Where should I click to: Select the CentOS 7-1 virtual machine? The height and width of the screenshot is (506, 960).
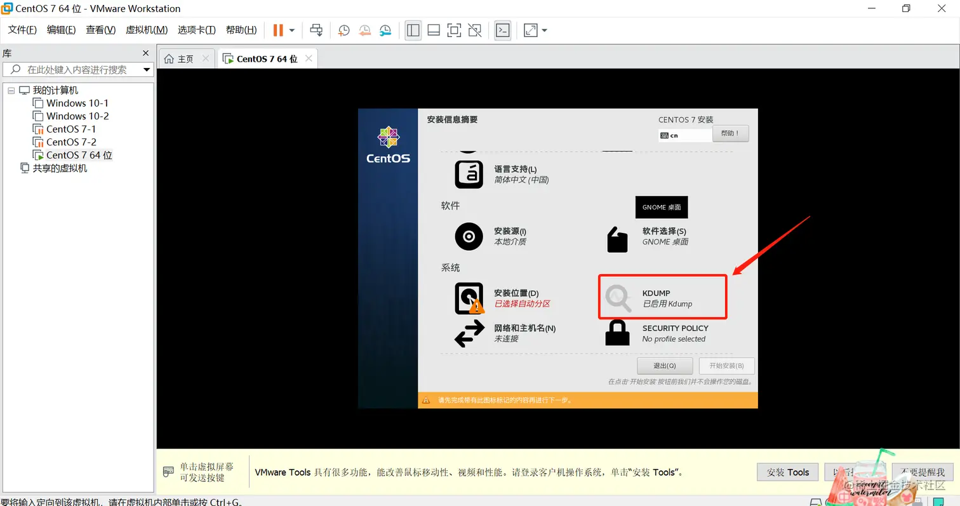click(x=71, y=129)
